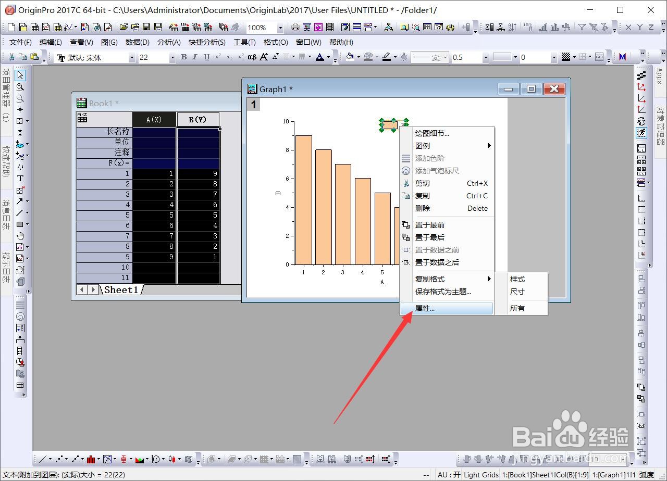Click the red M mask icon
Viewport: 667px width, 481px height.
pyautogui.click(x=622, y=57)
